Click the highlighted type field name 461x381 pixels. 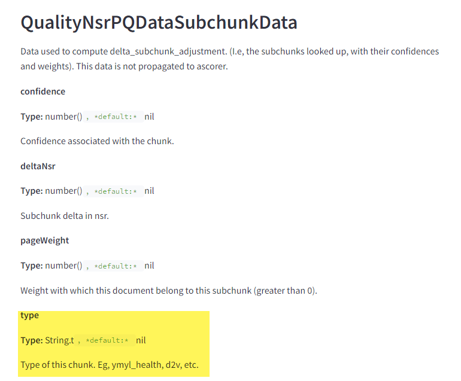pos(29,315)
